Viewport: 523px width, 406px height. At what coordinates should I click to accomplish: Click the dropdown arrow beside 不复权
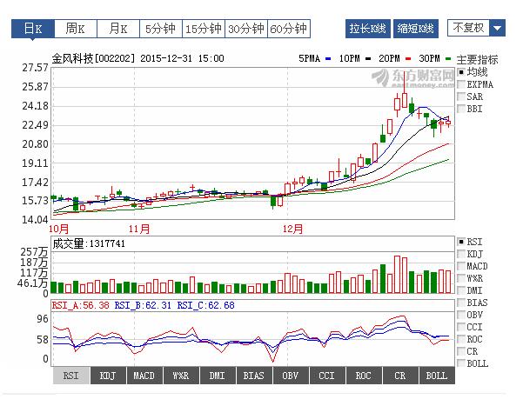click(497, 29)
